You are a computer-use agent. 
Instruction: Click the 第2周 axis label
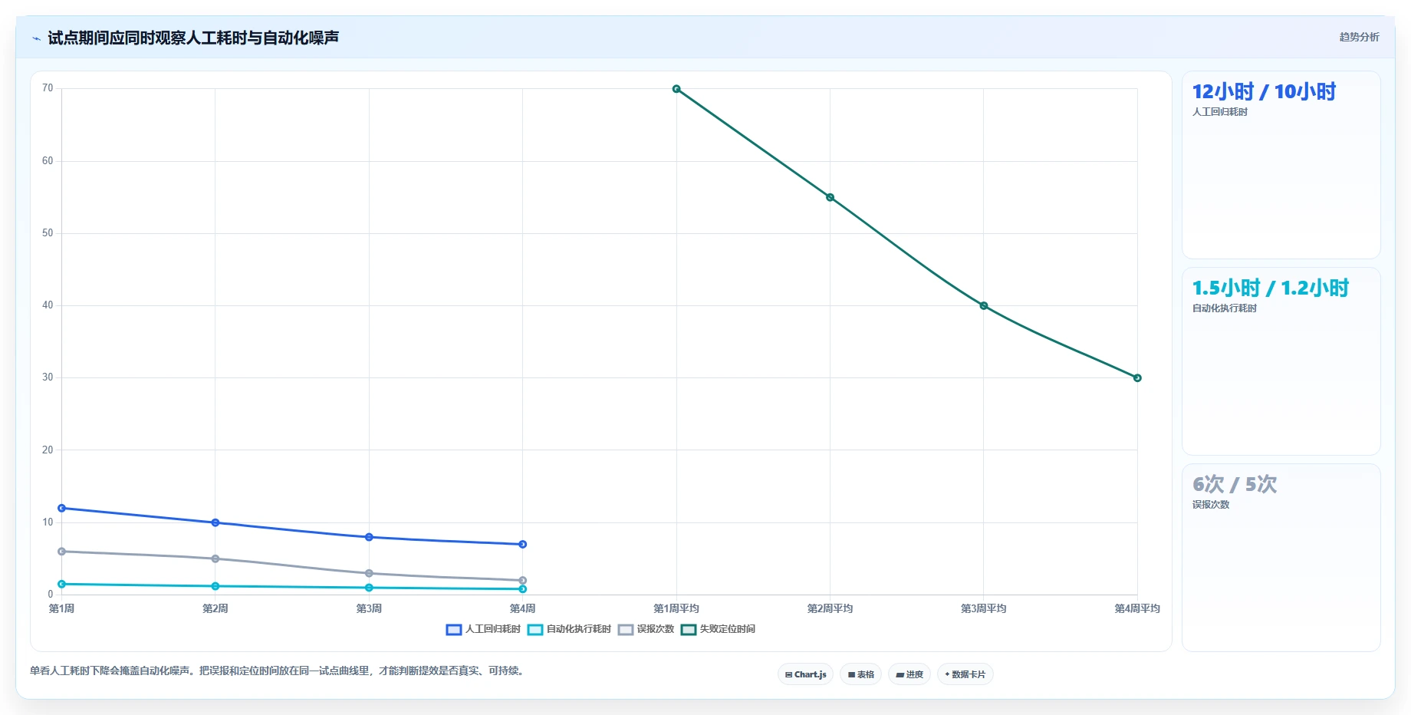(x=215, y=608)
